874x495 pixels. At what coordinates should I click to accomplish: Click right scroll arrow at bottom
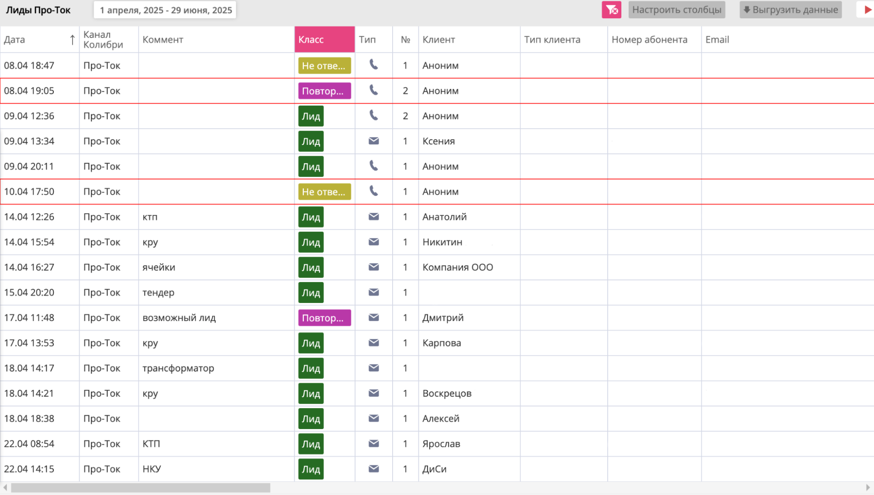868,488
